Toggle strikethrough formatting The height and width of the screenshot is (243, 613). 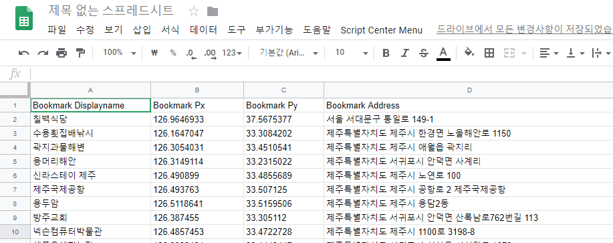tap(423, 53)
